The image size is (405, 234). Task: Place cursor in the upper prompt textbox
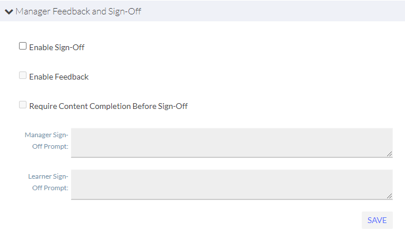tap(230, 142)
